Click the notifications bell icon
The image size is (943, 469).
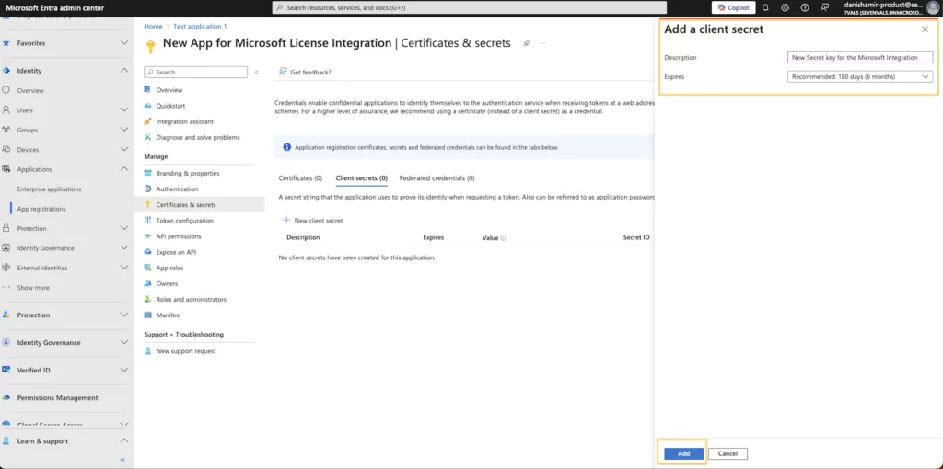tap(764, 7)
